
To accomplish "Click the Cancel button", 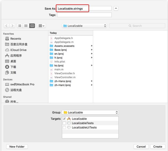I will [x=141, y=147].
